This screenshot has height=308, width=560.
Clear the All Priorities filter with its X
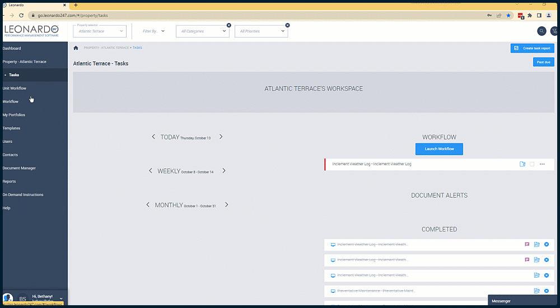(287, 25)
